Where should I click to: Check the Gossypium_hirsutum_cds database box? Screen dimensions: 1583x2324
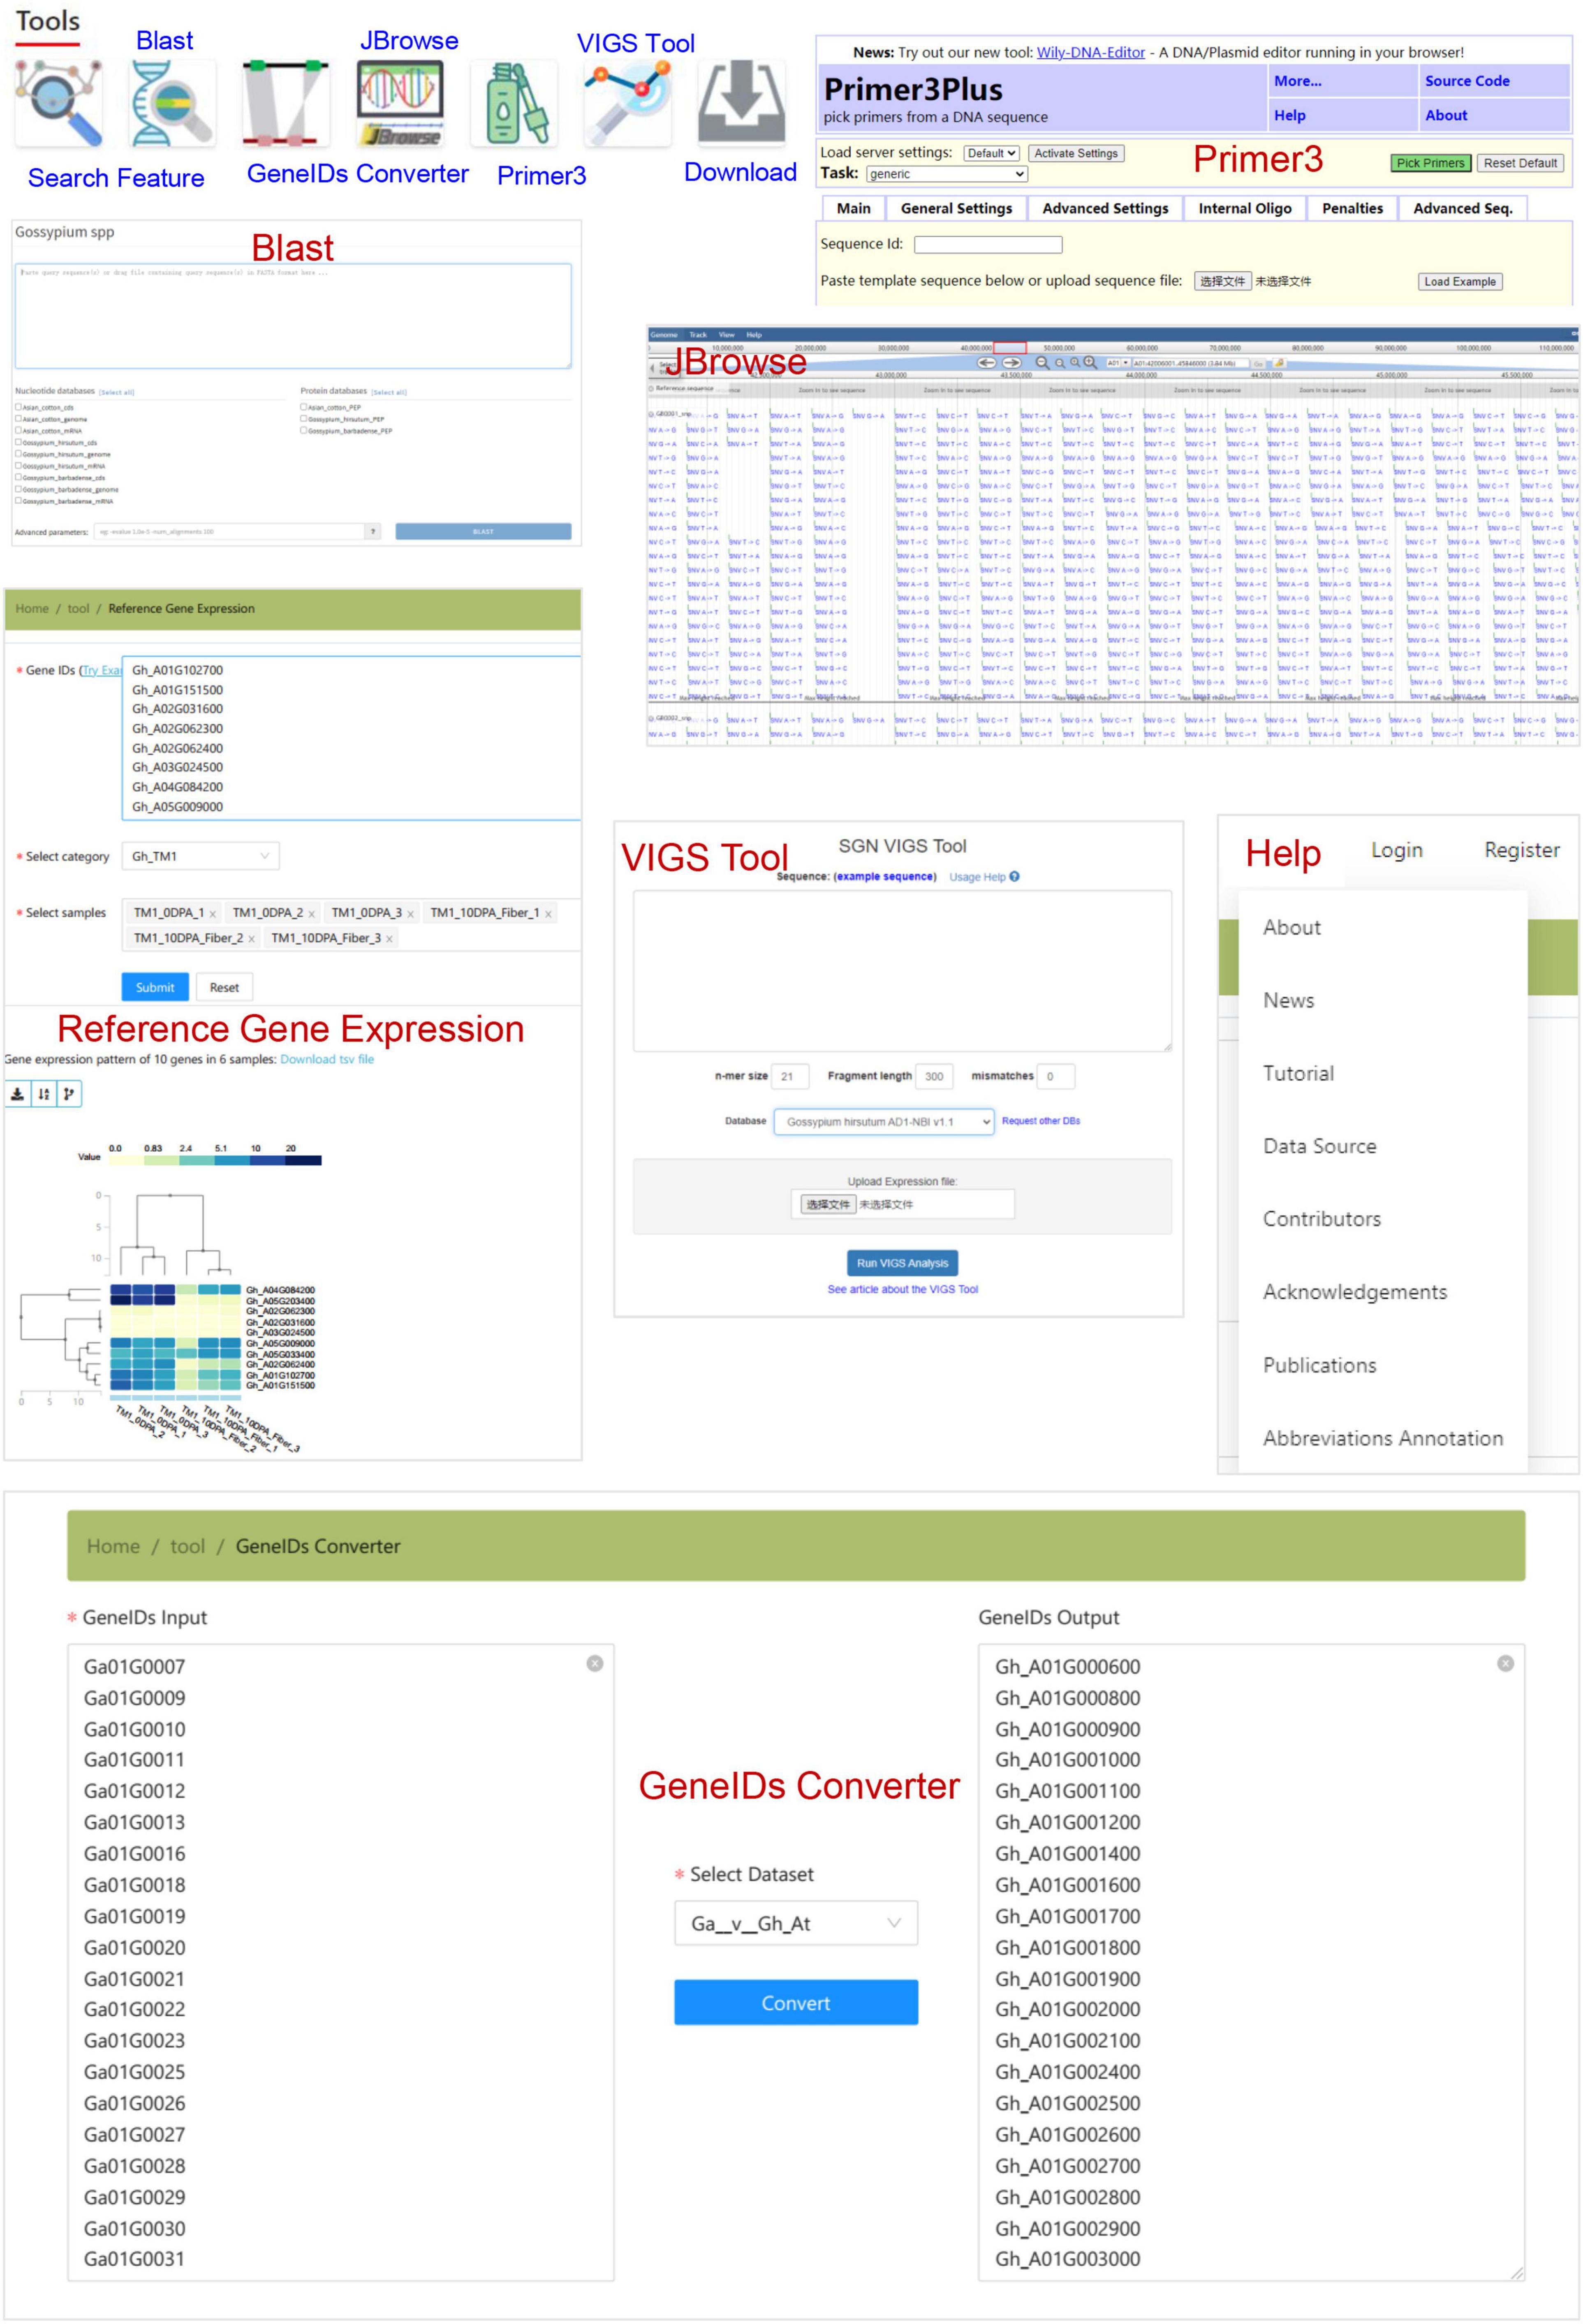pyautogui.click(x=18, y=442)
